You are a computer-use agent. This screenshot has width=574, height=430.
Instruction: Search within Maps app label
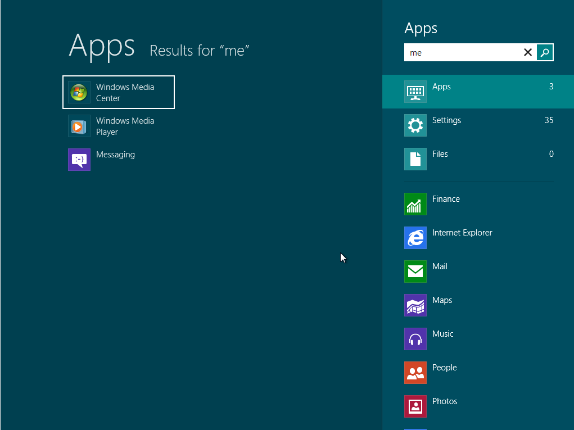click(x=442, y=300)
